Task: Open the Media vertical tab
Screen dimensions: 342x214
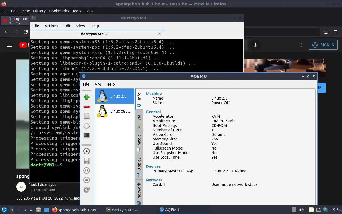Action: tap(139, 143)
